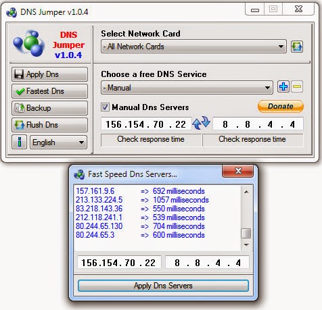Select the 80.244.65.3 result row
This screenshot has height=310, width=322.
coord(140,235)
